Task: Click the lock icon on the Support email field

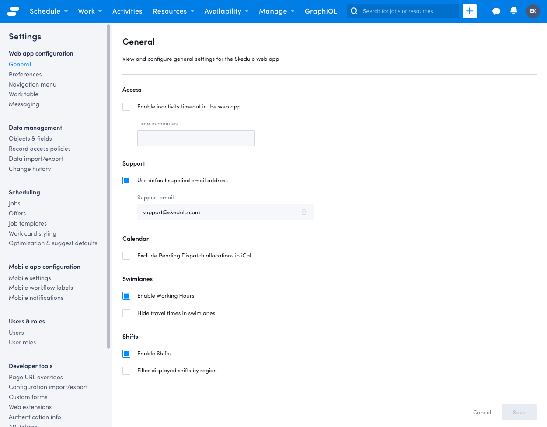Action: coord(304,212)
